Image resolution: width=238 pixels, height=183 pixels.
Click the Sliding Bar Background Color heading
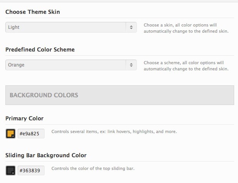(46, 155)
